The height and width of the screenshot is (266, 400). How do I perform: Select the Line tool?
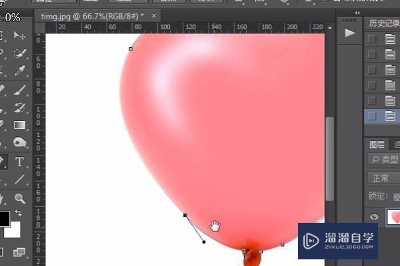(19, 179)
